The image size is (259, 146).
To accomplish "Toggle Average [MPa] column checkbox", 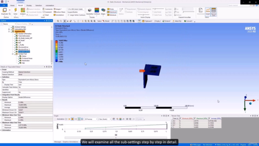I will click(209, 118).
